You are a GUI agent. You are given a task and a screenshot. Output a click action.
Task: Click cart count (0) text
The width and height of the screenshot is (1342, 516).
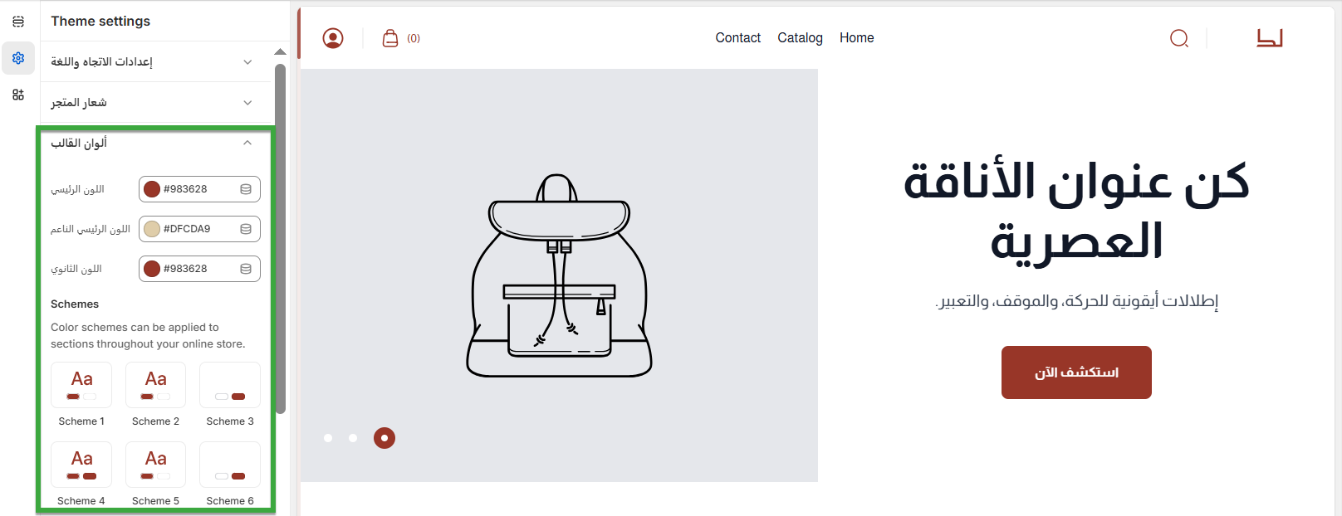click(x=414, y=38)
